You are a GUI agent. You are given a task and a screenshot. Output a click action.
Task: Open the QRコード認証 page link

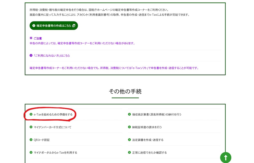(x=40, y=140)
